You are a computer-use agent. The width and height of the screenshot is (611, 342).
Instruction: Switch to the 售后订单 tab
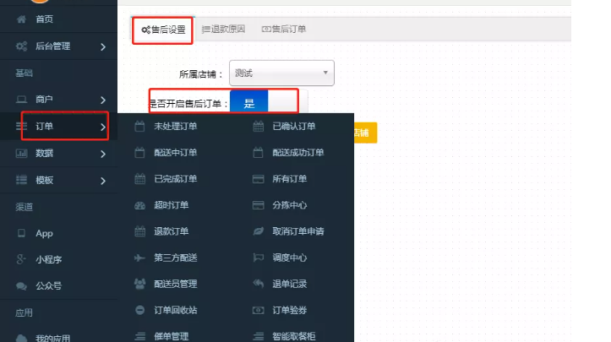284,30
